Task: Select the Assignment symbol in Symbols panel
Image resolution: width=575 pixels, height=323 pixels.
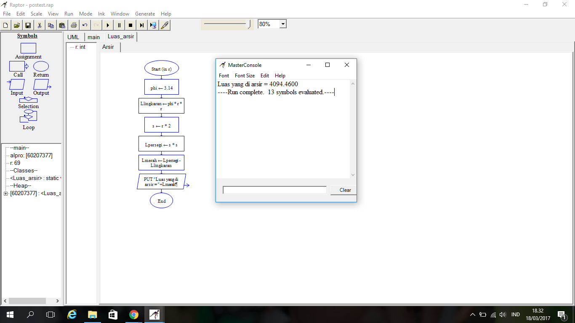Action: pyautogui.click(x=28, y=48)
